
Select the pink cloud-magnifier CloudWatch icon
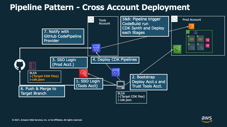207,40
